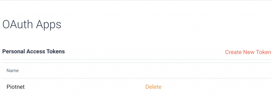Delete the Piotnet access token
Image resolution: width=272 pixels, height=96 pixels.
[153, 87]
